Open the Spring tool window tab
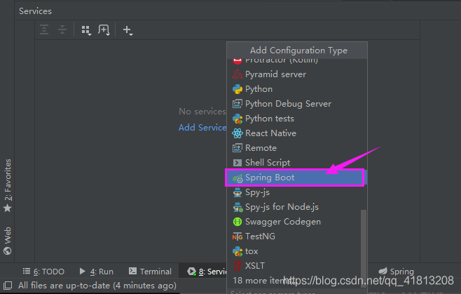Image resolution: width=461 pixels, height=294 pixels. 396,272
